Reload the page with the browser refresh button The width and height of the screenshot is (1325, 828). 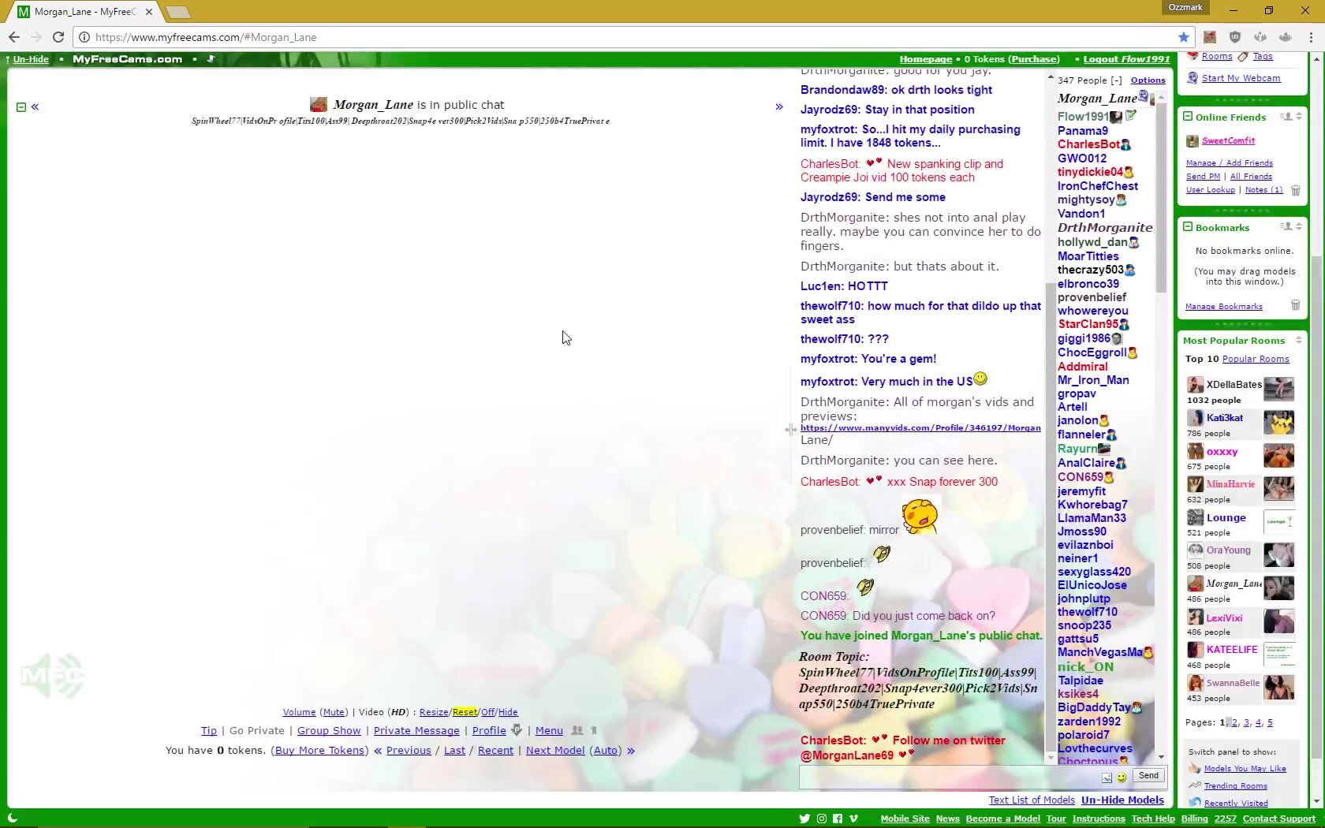(58, 37)
